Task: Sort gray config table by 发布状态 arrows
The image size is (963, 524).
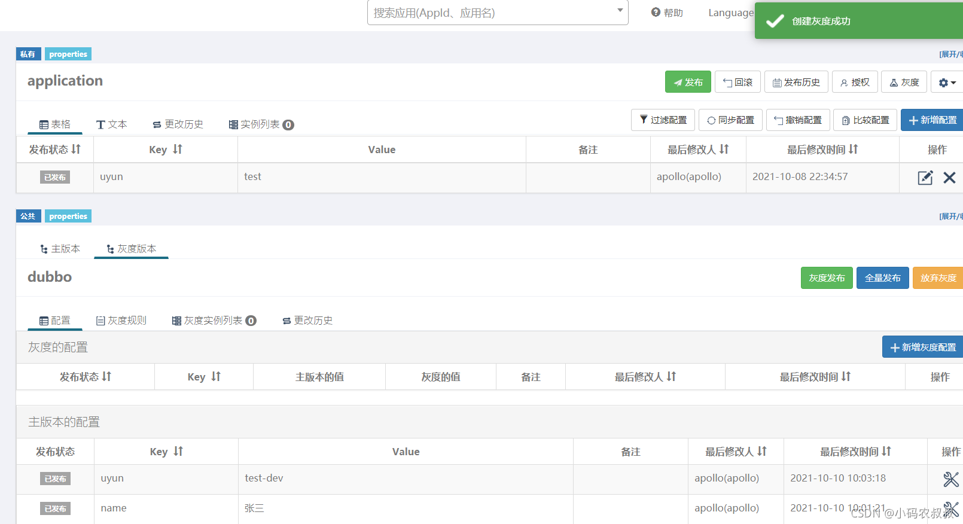Action: [106, 376]
